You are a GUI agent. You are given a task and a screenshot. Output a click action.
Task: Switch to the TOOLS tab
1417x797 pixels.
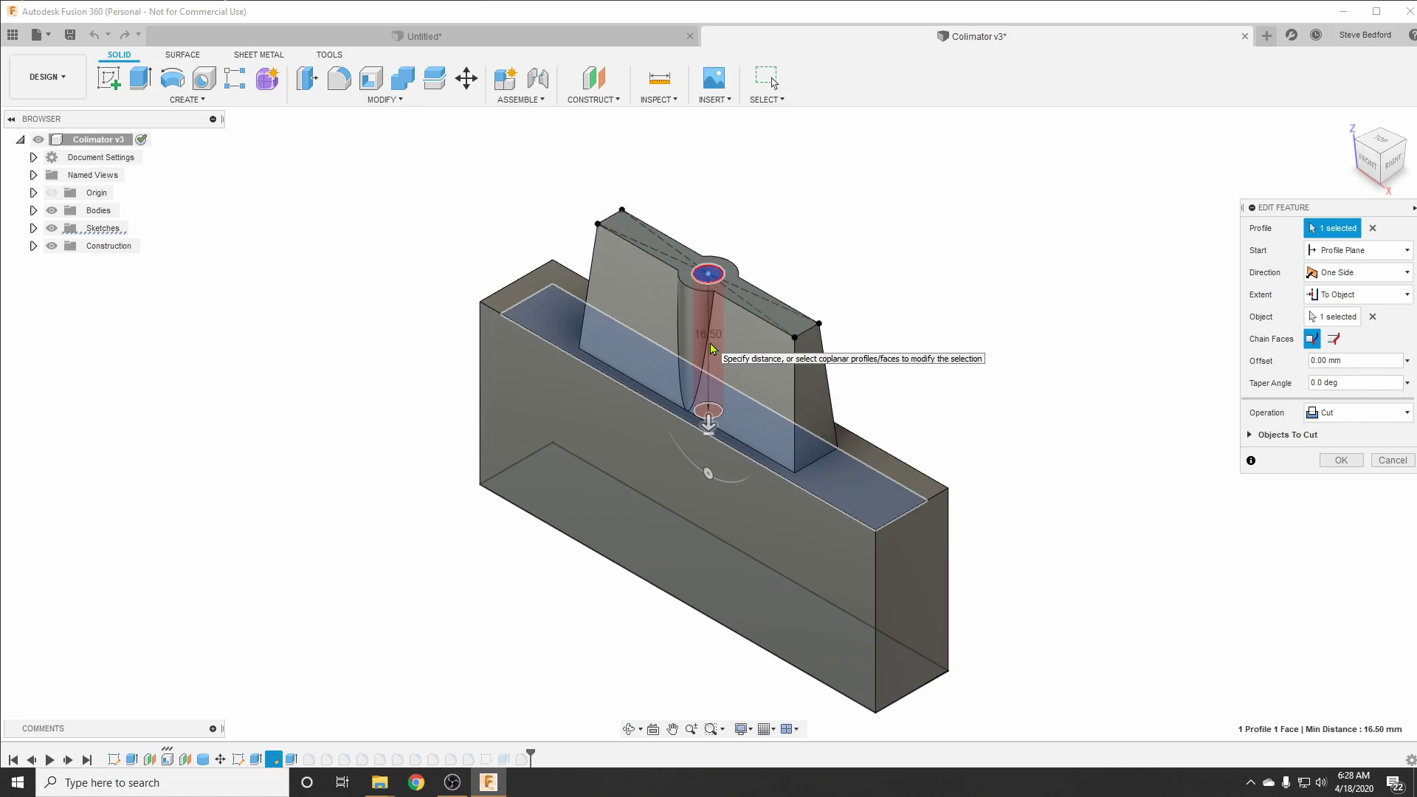coord(329,55)
